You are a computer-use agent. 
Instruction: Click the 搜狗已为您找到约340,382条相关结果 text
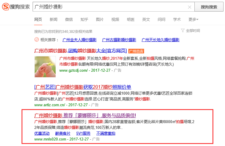point(63,31)
